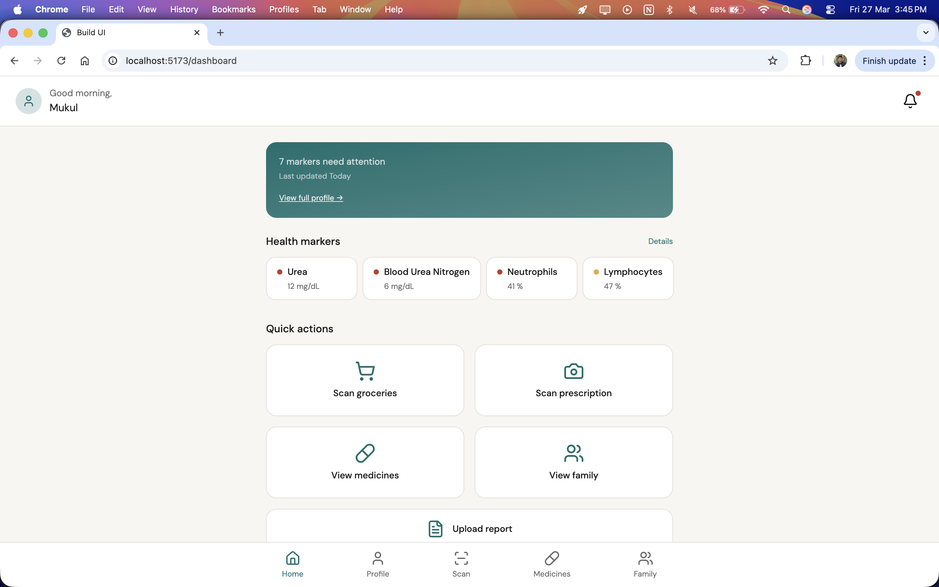The image size is (939, 587).
Task: Open Scan prescription camera card
Action: [x=573, y=380]
